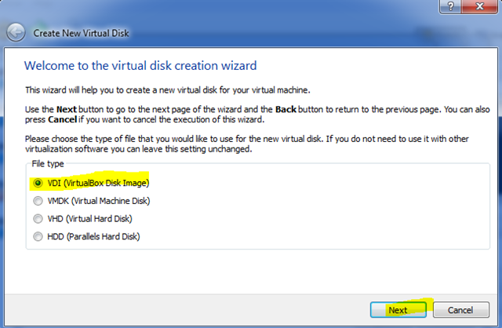Image resolution: width=502 pixels, height=328 pixels.
Task: Click the HDD (Parallels Hard Disk) label text
Action: [x=93, y=236]
